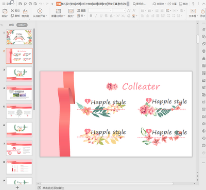Screen dimensions: 206x190
Task: Select the Insert (插入) ribbon tab
Action: click(63, 4)
